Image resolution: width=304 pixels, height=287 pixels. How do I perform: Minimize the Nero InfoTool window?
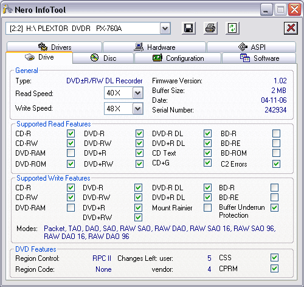(266, 10)
